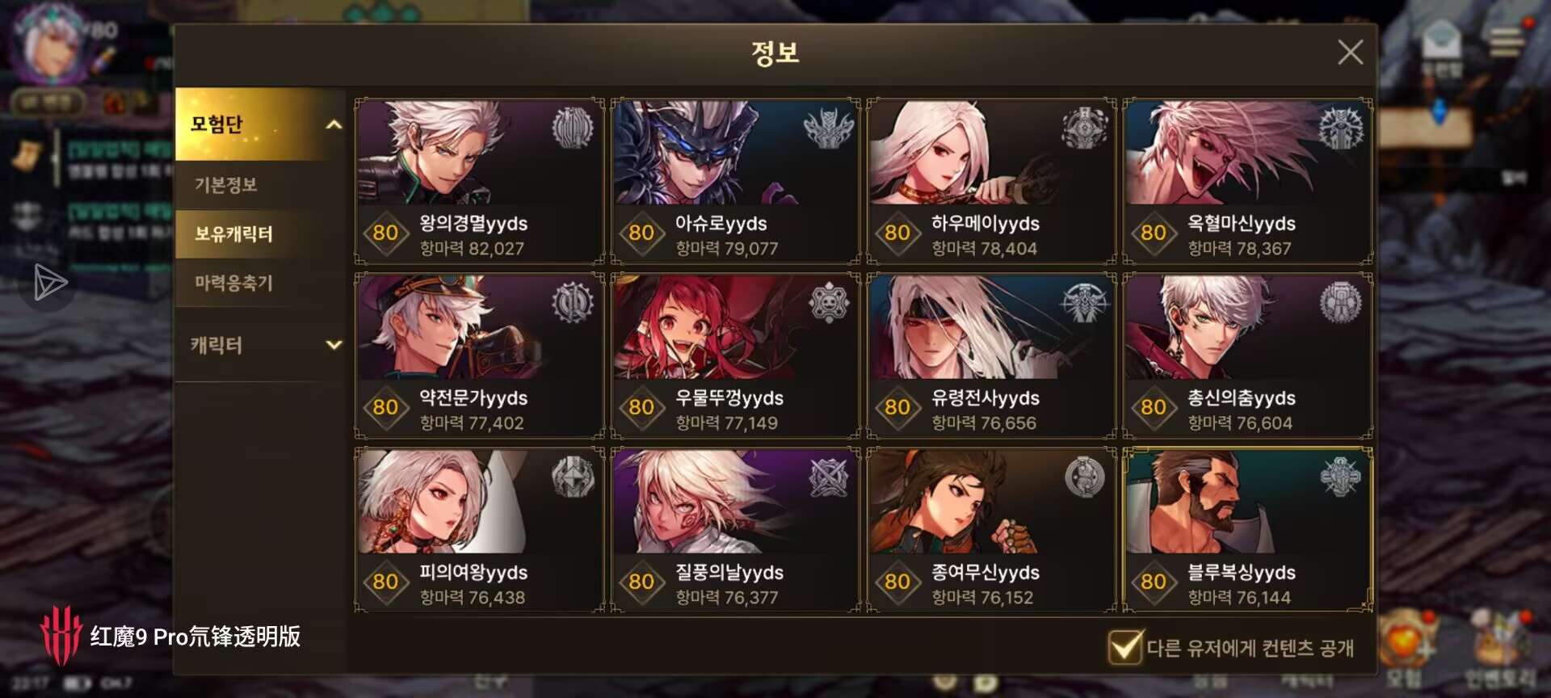Click class emblem on 옥혈마신yyds card
The width and height of the screenshot is (1551, 698).
[1341, 128]
